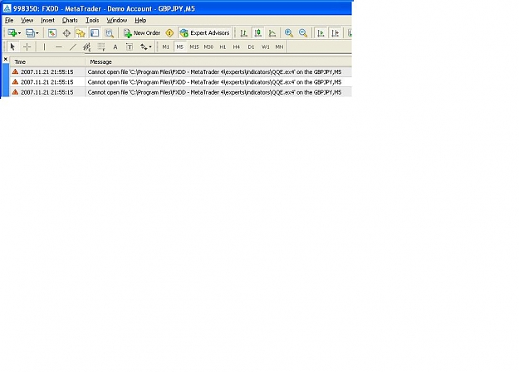519x372 pixels.
Task: Toggle the Terminal window icon
Action: 95,33
